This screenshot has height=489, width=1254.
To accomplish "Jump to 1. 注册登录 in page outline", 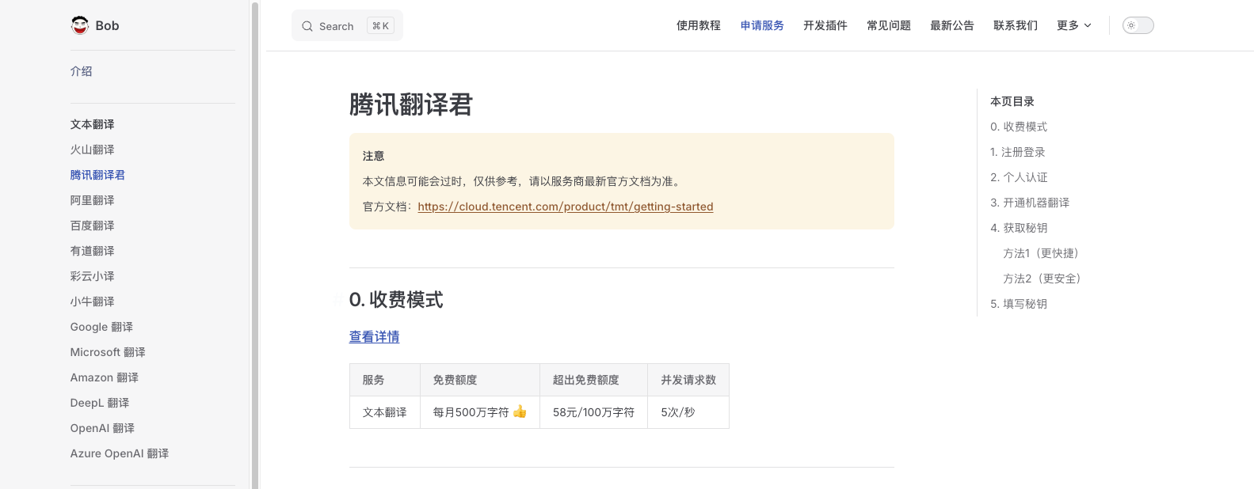I will coord(1018,152).
